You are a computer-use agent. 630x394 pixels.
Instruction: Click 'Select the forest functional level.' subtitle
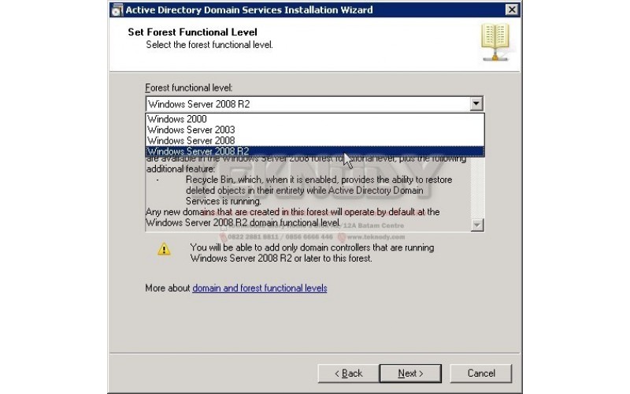[209, 45]
